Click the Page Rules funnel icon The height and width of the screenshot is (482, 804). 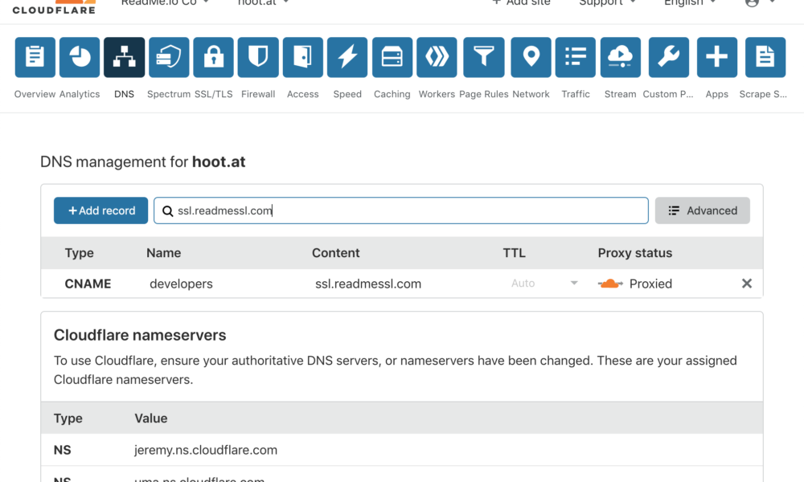tap(483, 57)
